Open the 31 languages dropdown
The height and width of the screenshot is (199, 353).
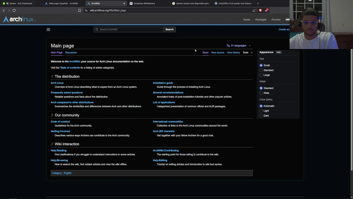[239, 46]
